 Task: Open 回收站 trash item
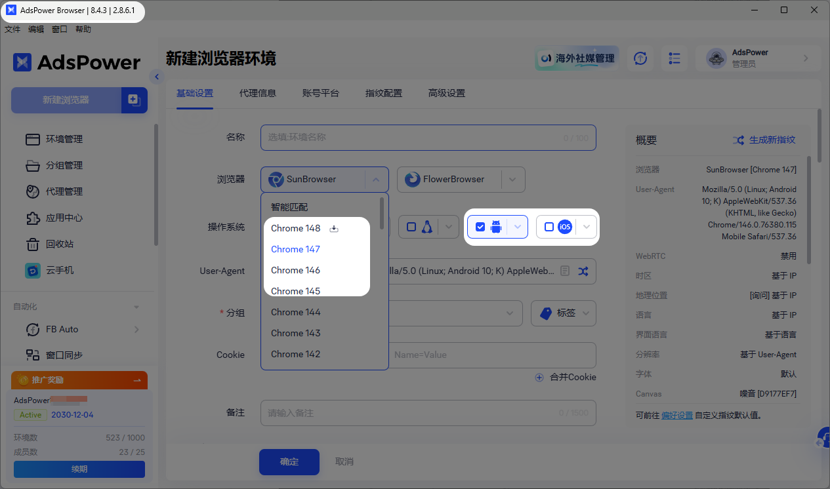coord(60,244)
